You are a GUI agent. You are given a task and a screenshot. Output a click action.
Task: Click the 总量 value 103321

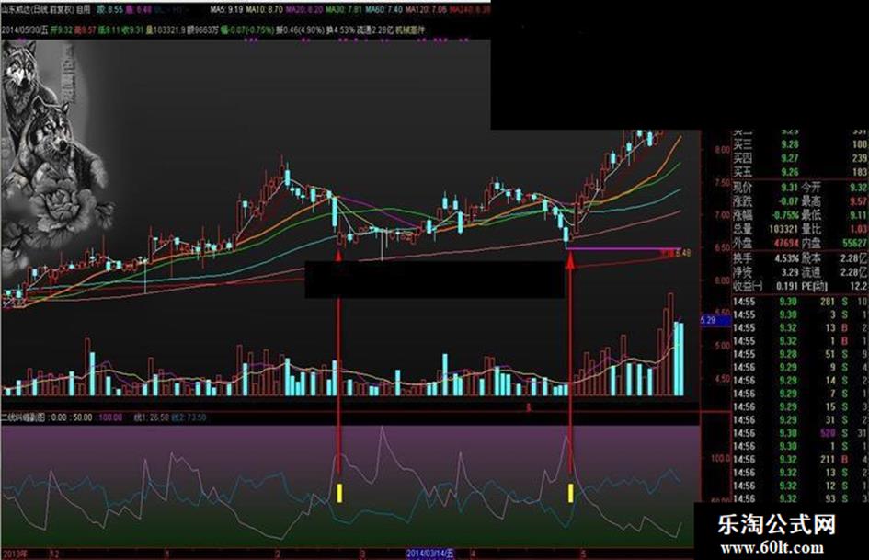(x=783, y=229)
